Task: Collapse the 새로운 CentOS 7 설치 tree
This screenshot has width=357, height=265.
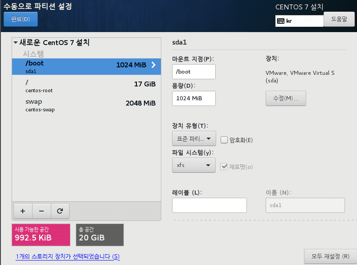Action: [16, 42]
